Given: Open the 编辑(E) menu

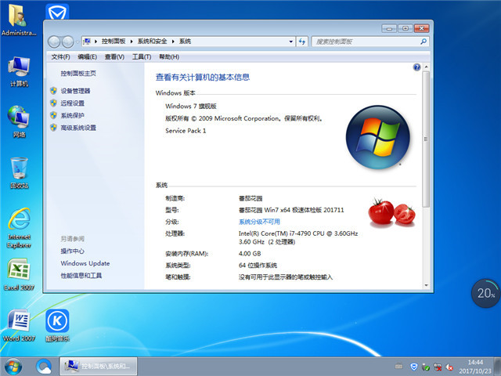Looking at the screenshot, I should tap(88, 57).
